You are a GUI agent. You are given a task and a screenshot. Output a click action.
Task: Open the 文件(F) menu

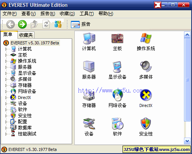pos(9,14)
